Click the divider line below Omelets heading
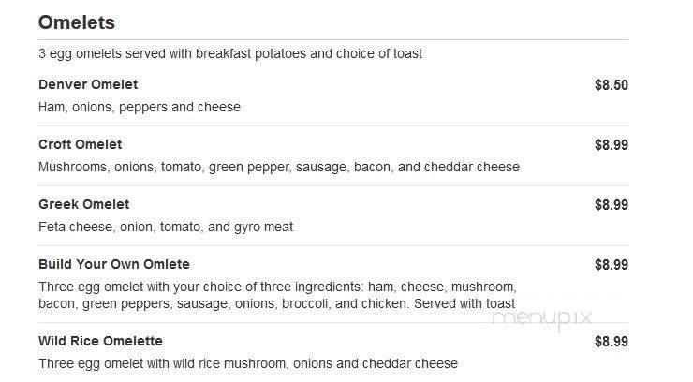The image size is (693, 382). tap(333, 39)
